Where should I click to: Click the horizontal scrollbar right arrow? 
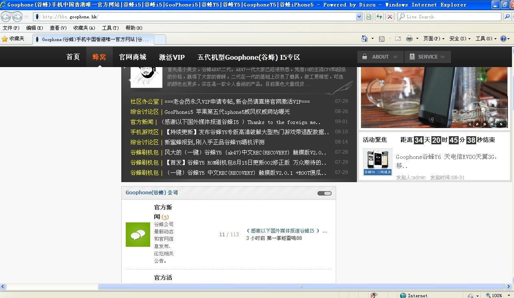click(x=508, y=287)
